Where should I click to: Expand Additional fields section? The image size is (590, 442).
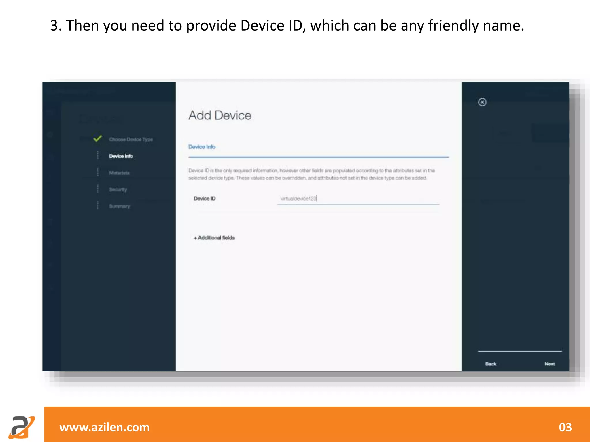pos(214,238)
